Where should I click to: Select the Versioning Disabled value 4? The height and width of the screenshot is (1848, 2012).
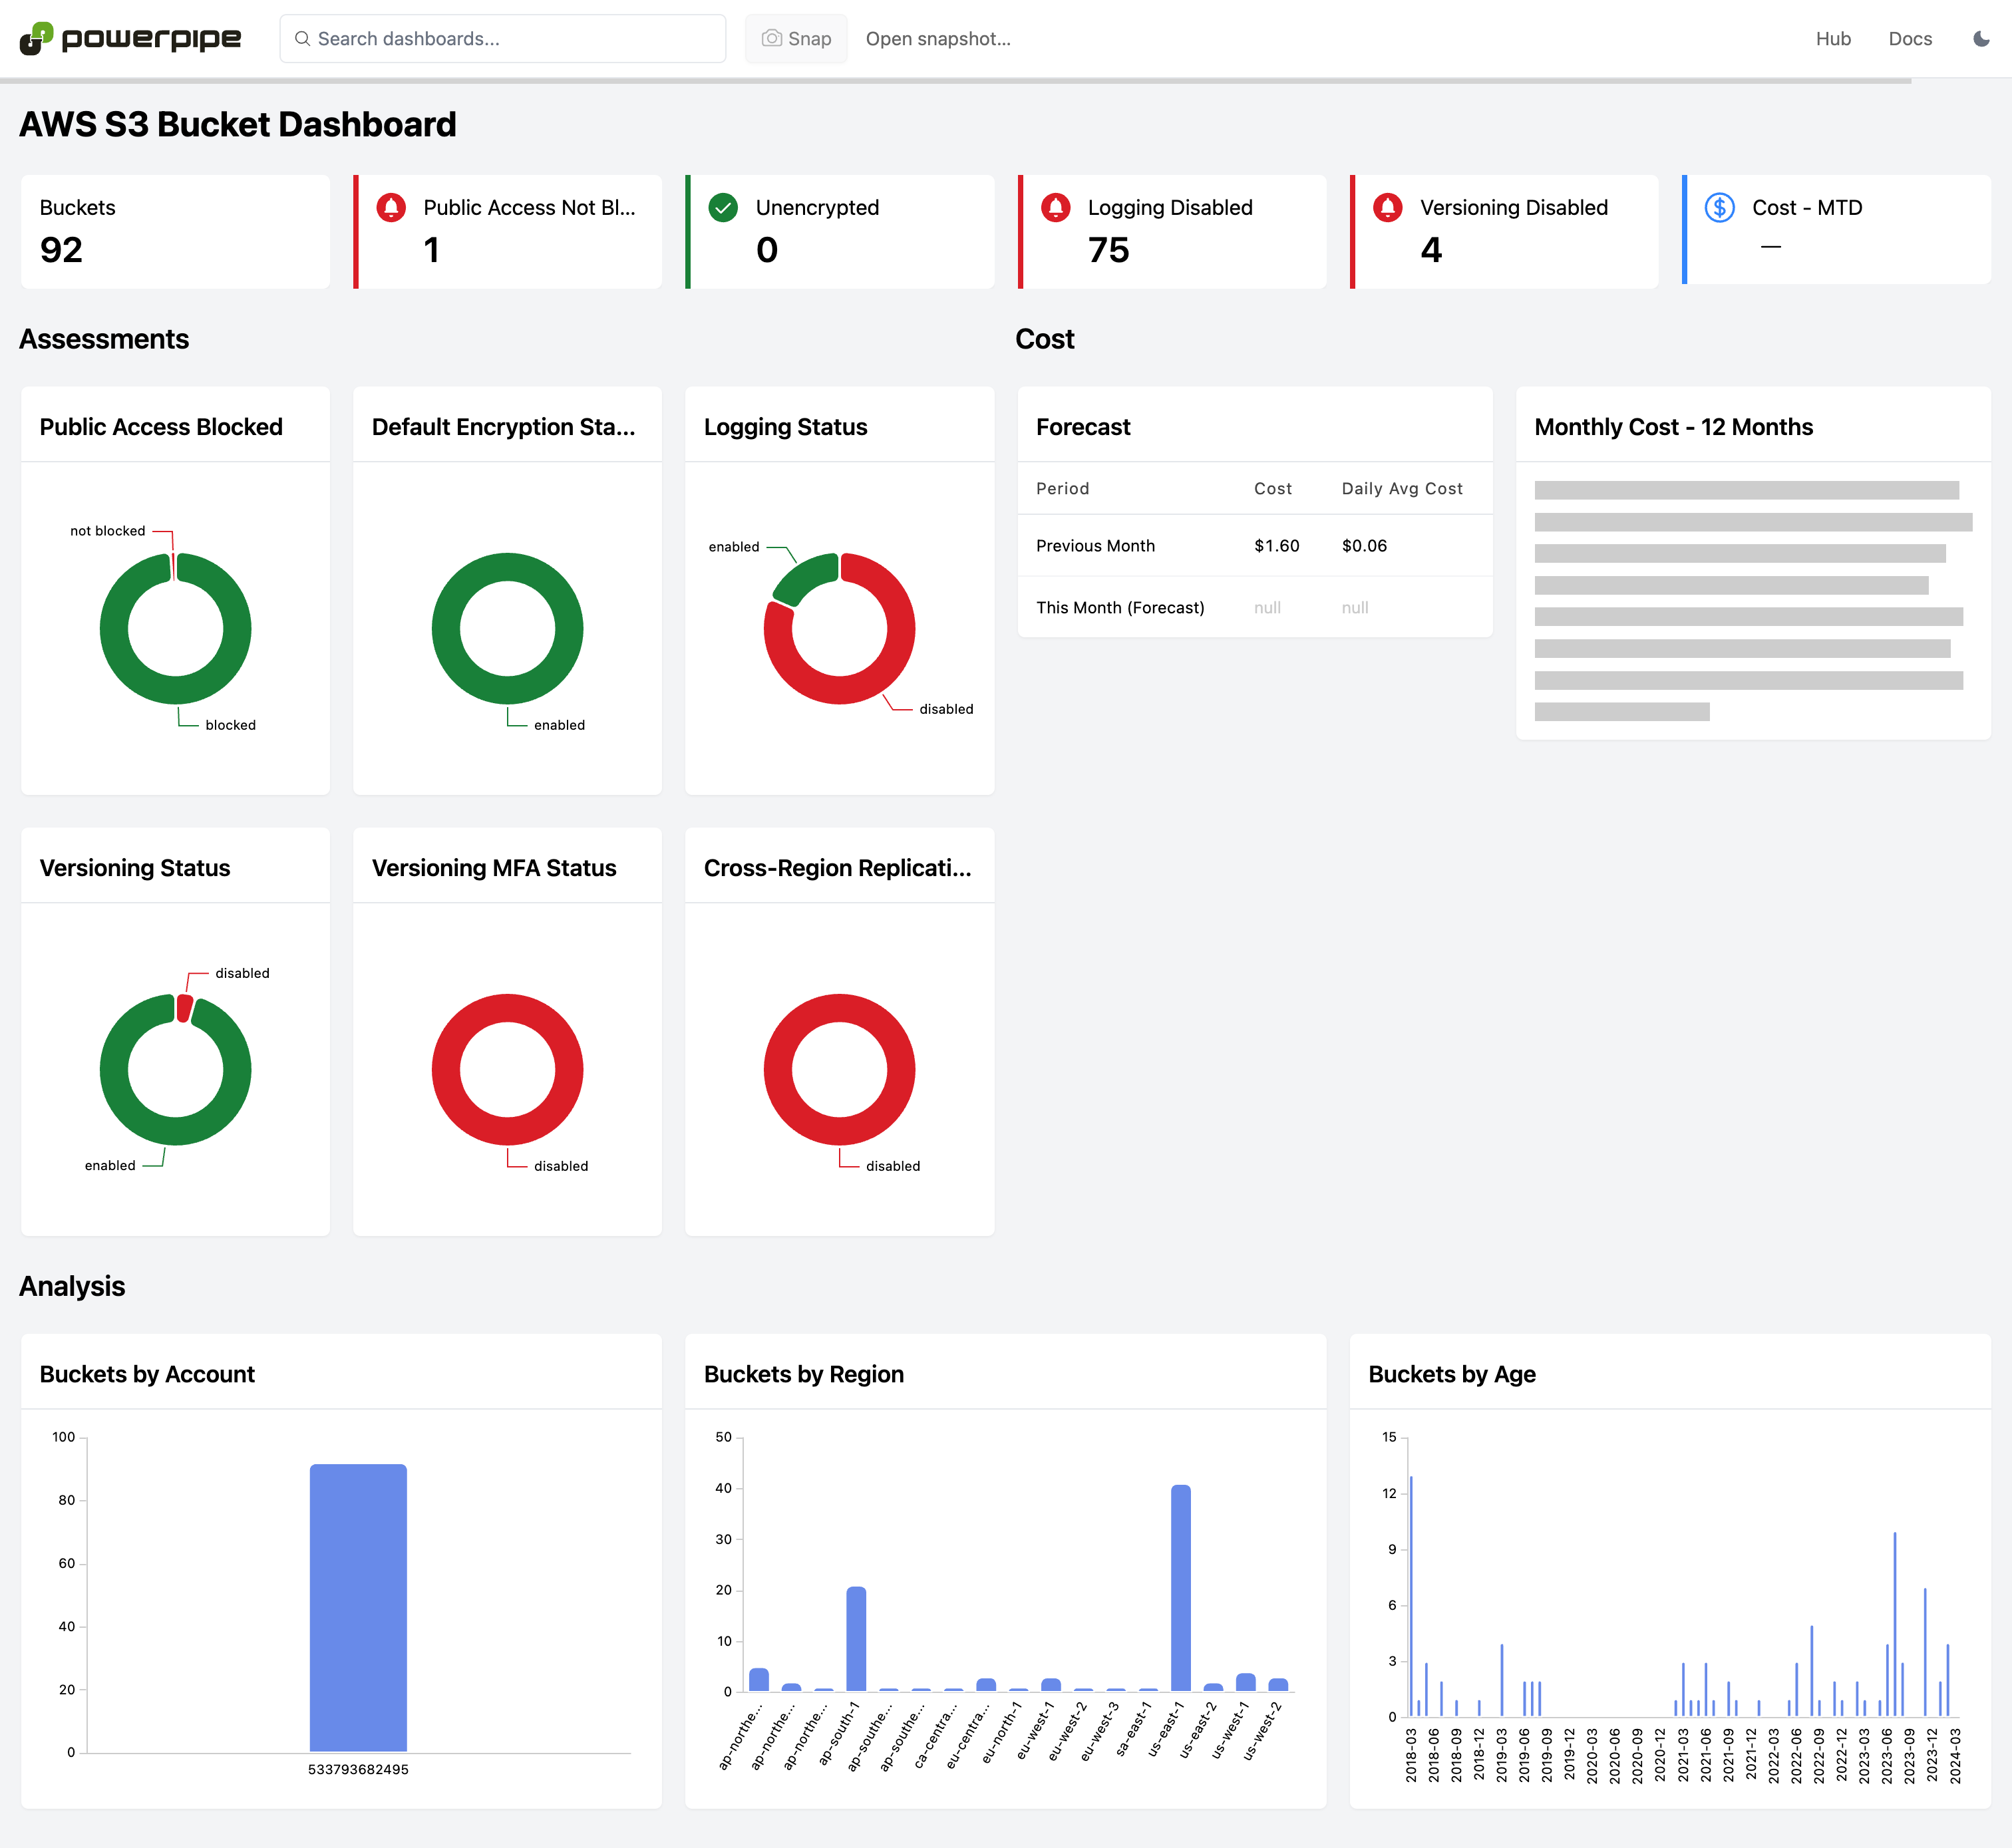pos(1431,250)
